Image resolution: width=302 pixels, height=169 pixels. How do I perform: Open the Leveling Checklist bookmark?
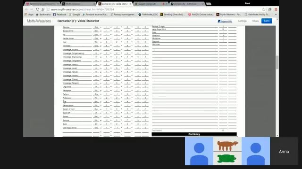[173, 15]
